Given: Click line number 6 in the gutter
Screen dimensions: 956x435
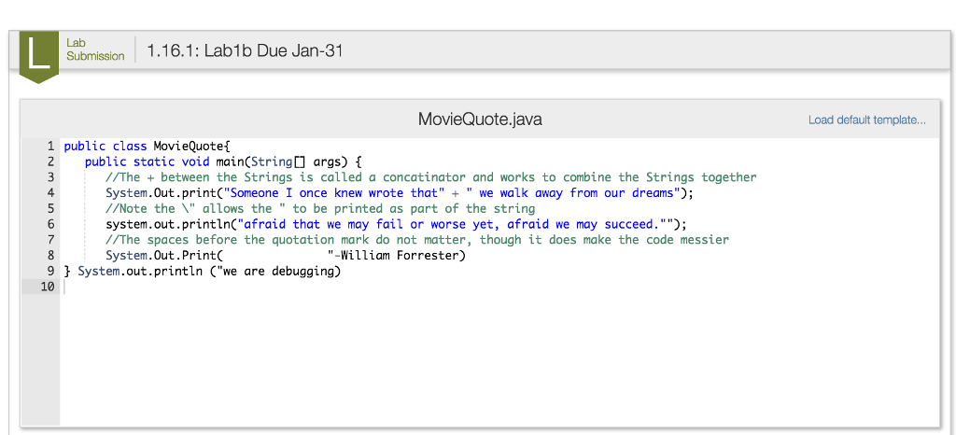Looking at the screenshot, I should click(50, 225).
